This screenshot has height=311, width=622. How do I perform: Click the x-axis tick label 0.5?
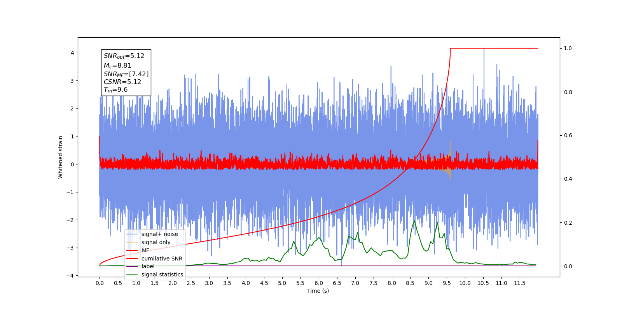[x=118, y=283]
